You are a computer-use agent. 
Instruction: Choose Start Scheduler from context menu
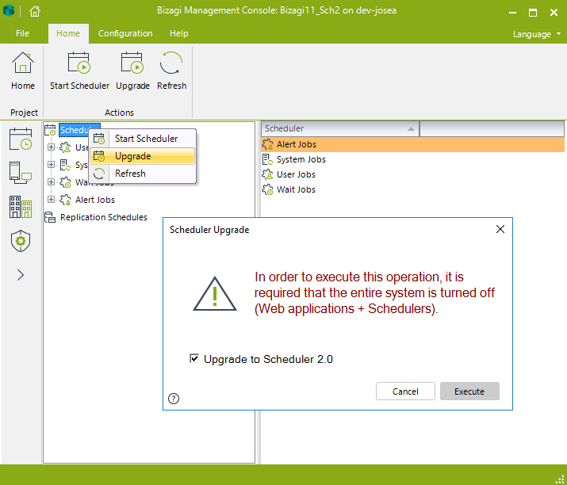pos(144,139)
